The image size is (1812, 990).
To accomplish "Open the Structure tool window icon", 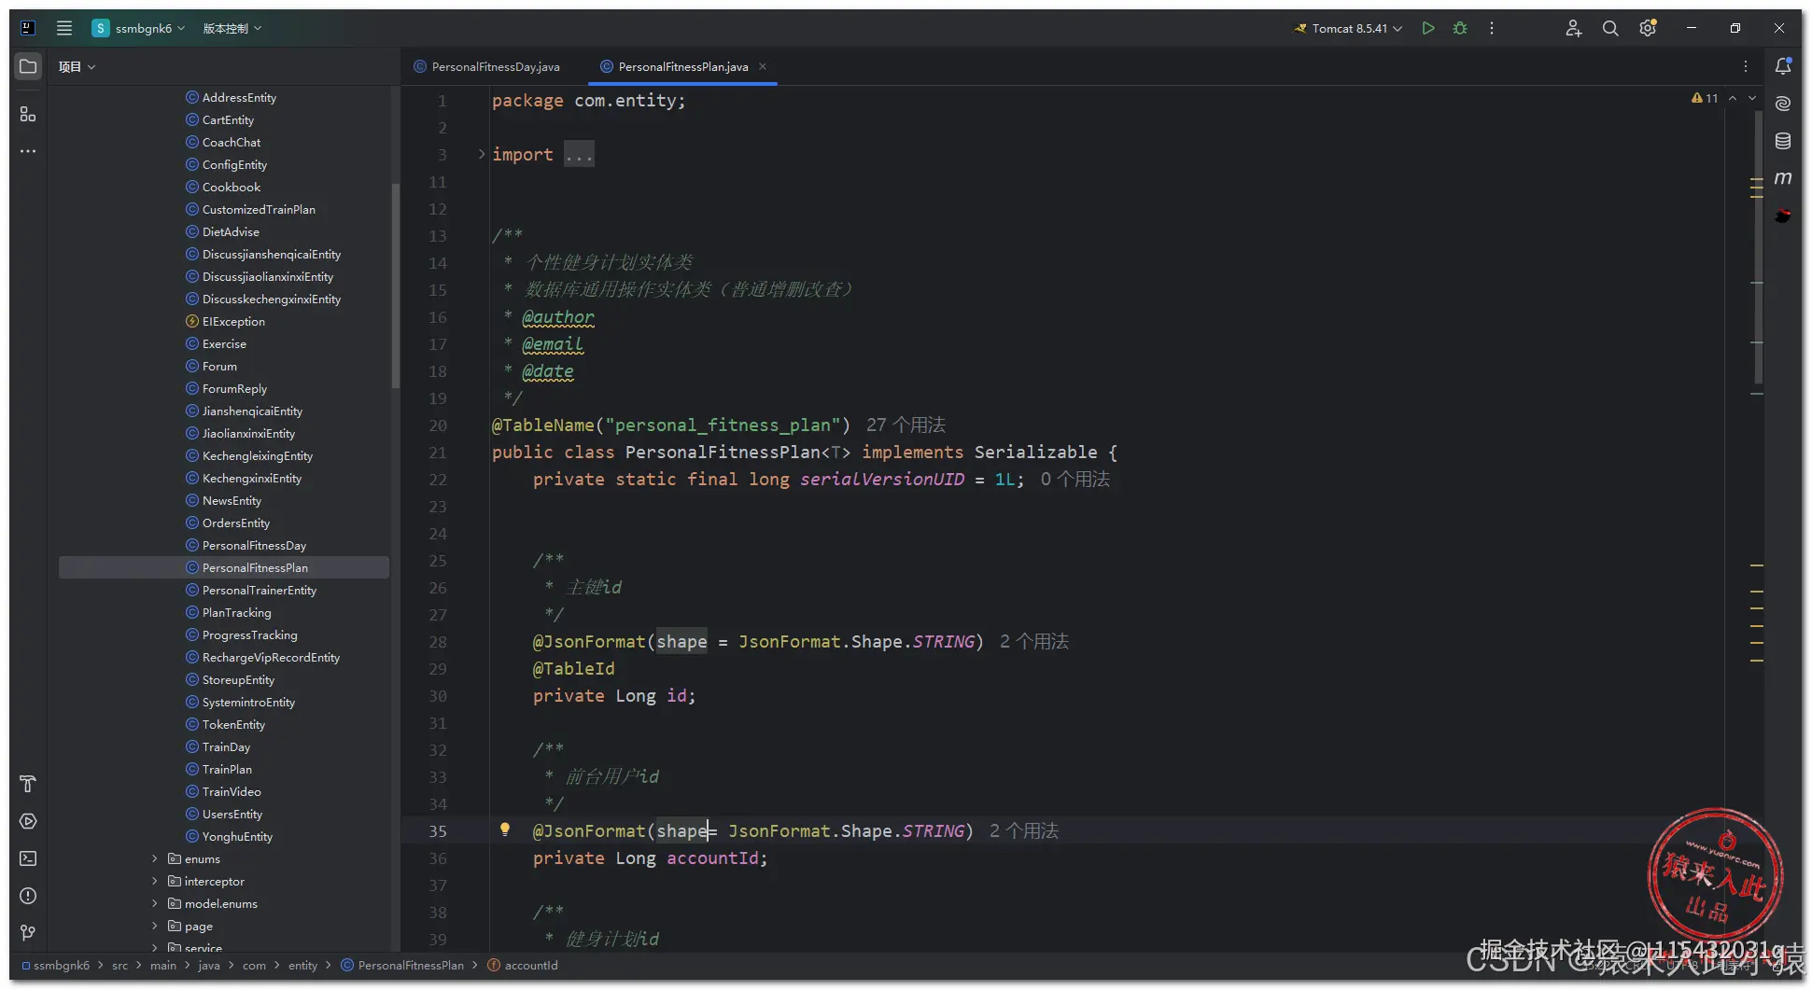I will click(x=28, y=114).
